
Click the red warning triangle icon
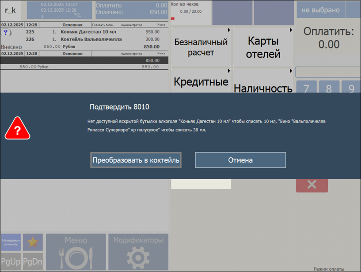pos(17,129)
